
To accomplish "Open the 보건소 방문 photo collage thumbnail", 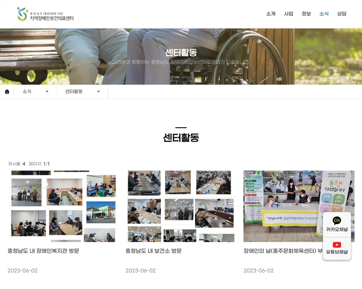I will click(x=181, y=206).
